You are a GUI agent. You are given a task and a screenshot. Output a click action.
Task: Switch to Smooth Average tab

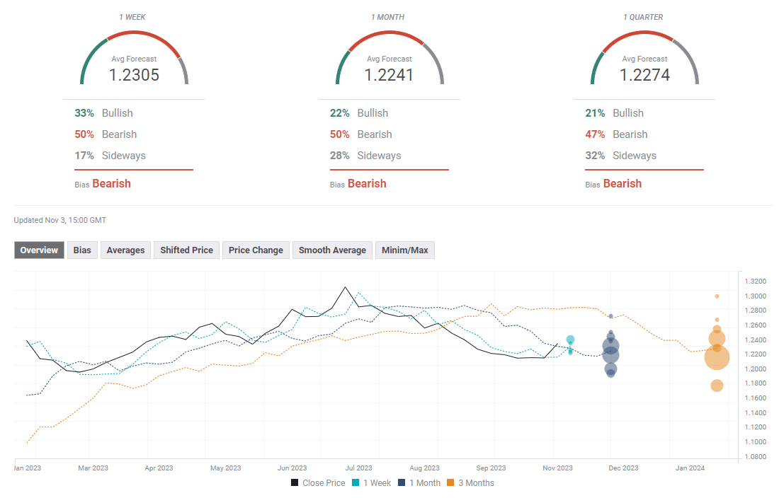332,250
